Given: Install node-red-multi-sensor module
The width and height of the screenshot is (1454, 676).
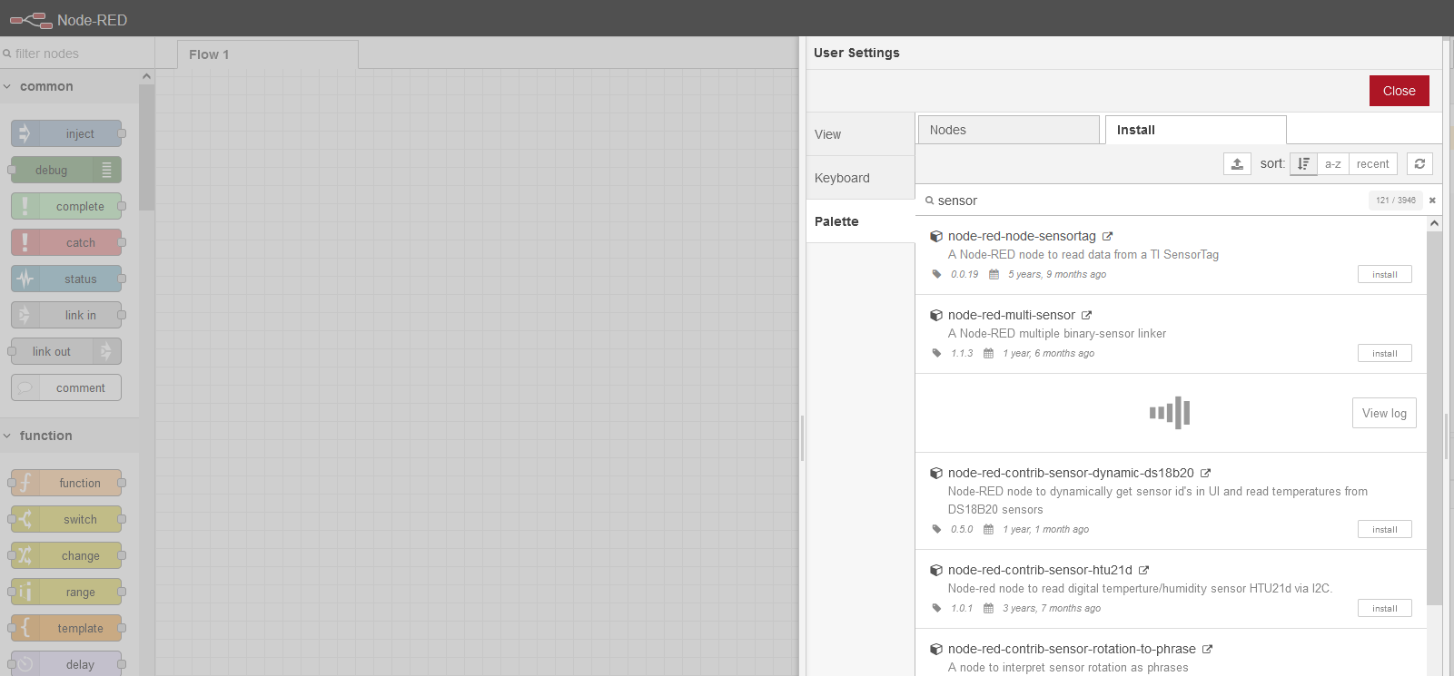Looking at the screenshot, I should 1384,353.
